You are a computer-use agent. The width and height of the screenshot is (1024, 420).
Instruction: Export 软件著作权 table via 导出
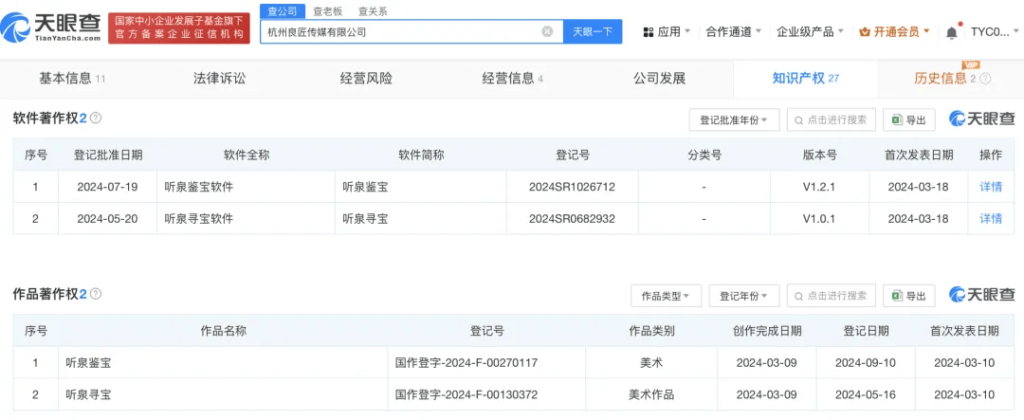(908, 119)
